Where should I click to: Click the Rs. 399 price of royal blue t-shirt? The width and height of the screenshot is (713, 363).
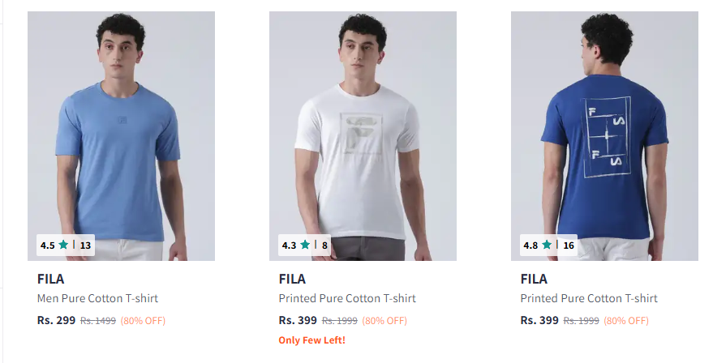[539, 320]
